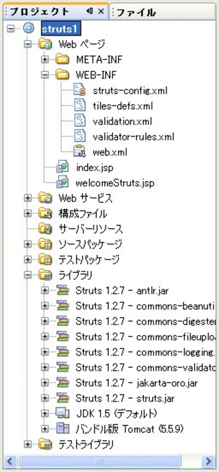Image resolution: width=219 pixels, height=472 pixels.
Task: Expand the ソースパッケージ node
Action: [x=27, y=244]
